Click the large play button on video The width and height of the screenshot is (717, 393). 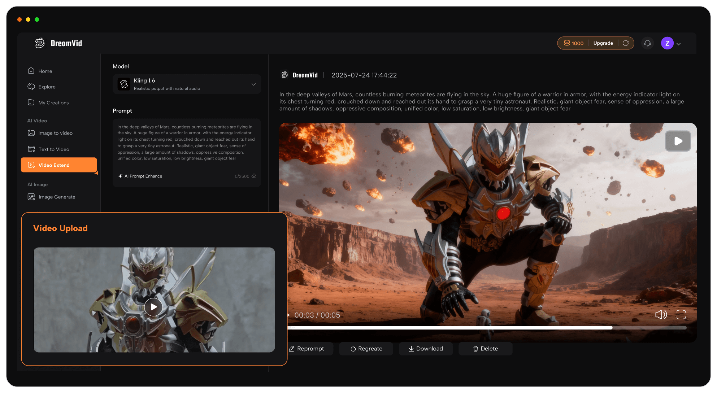pos(678,141)
